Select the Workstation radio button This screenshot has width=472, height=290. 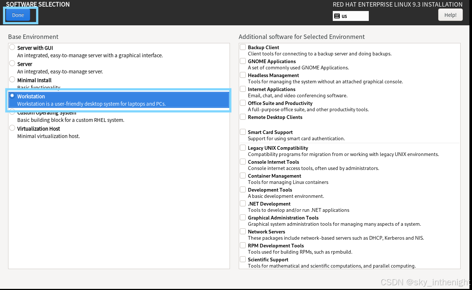pos(12,96)
